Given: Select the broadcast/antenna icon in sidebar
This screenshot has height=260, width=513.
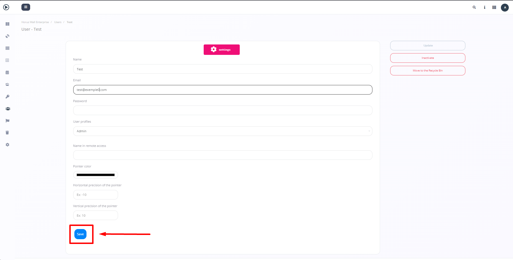Looking at the screenshot, I should (7, 36).
